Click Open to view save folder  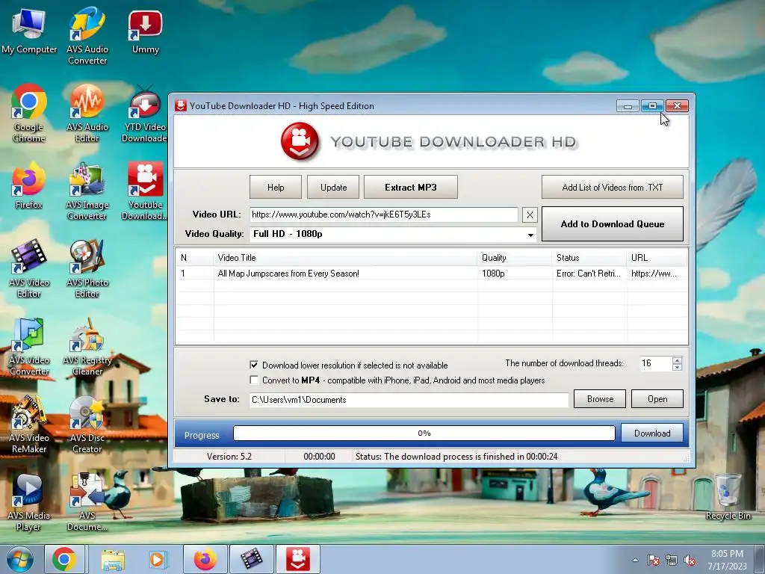tap(657, 399)
